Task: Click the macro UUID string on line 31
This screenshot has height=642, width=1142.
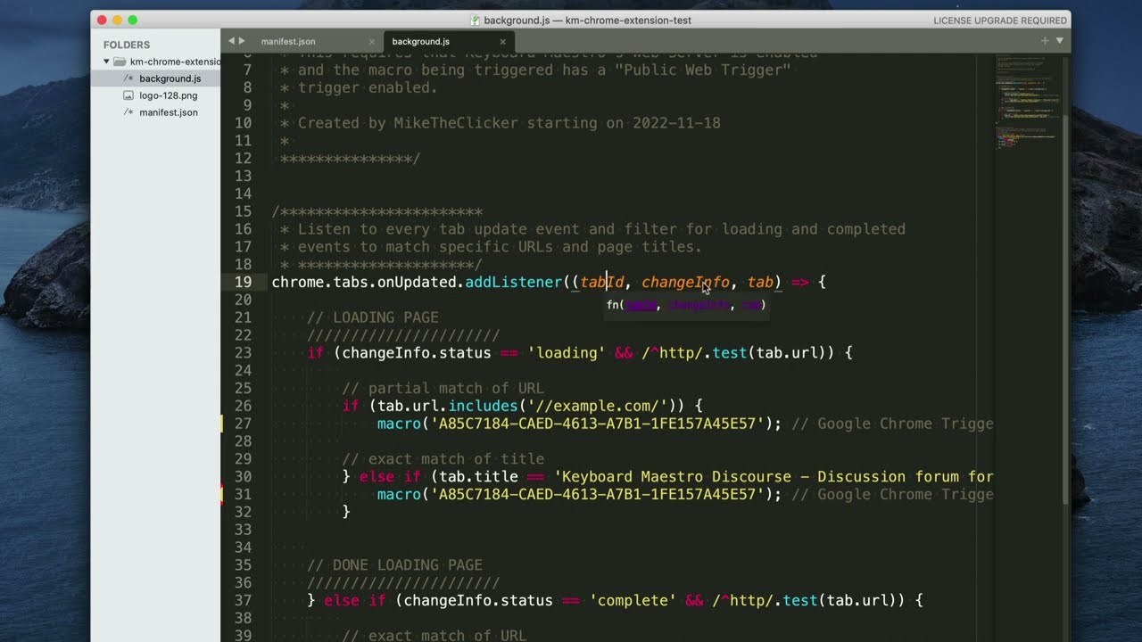Action: (x=598, y=494)
